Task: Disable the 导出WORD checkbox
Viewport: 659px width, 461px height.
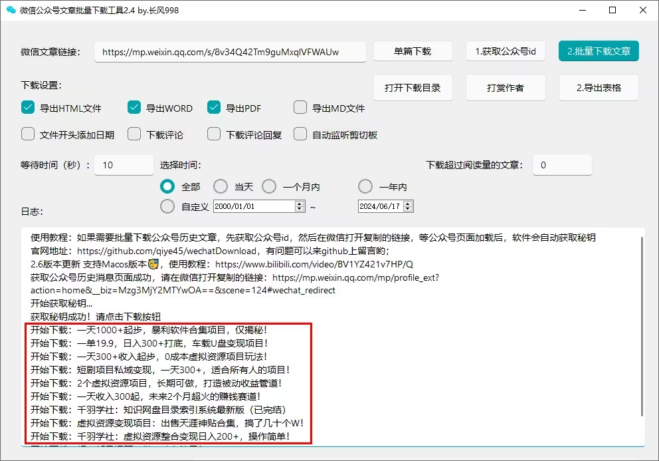Action: pyautogui.click(x=134, y=108)
